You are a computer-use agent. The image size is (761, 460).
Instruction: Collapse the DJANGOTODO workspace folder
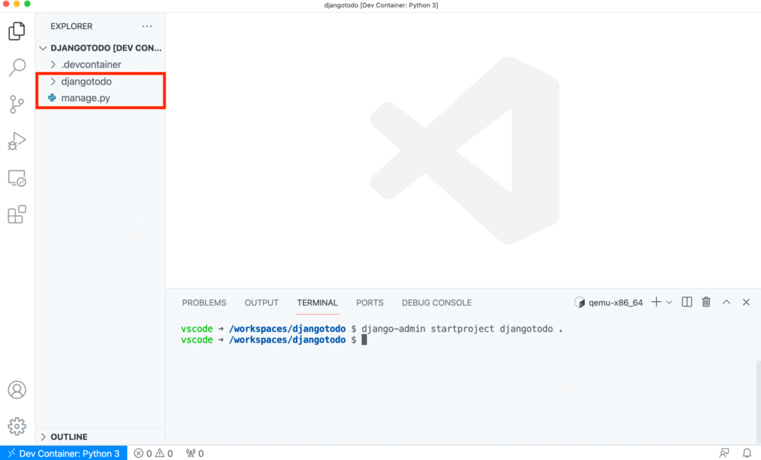pyautogui.click(x=100, y=48)
